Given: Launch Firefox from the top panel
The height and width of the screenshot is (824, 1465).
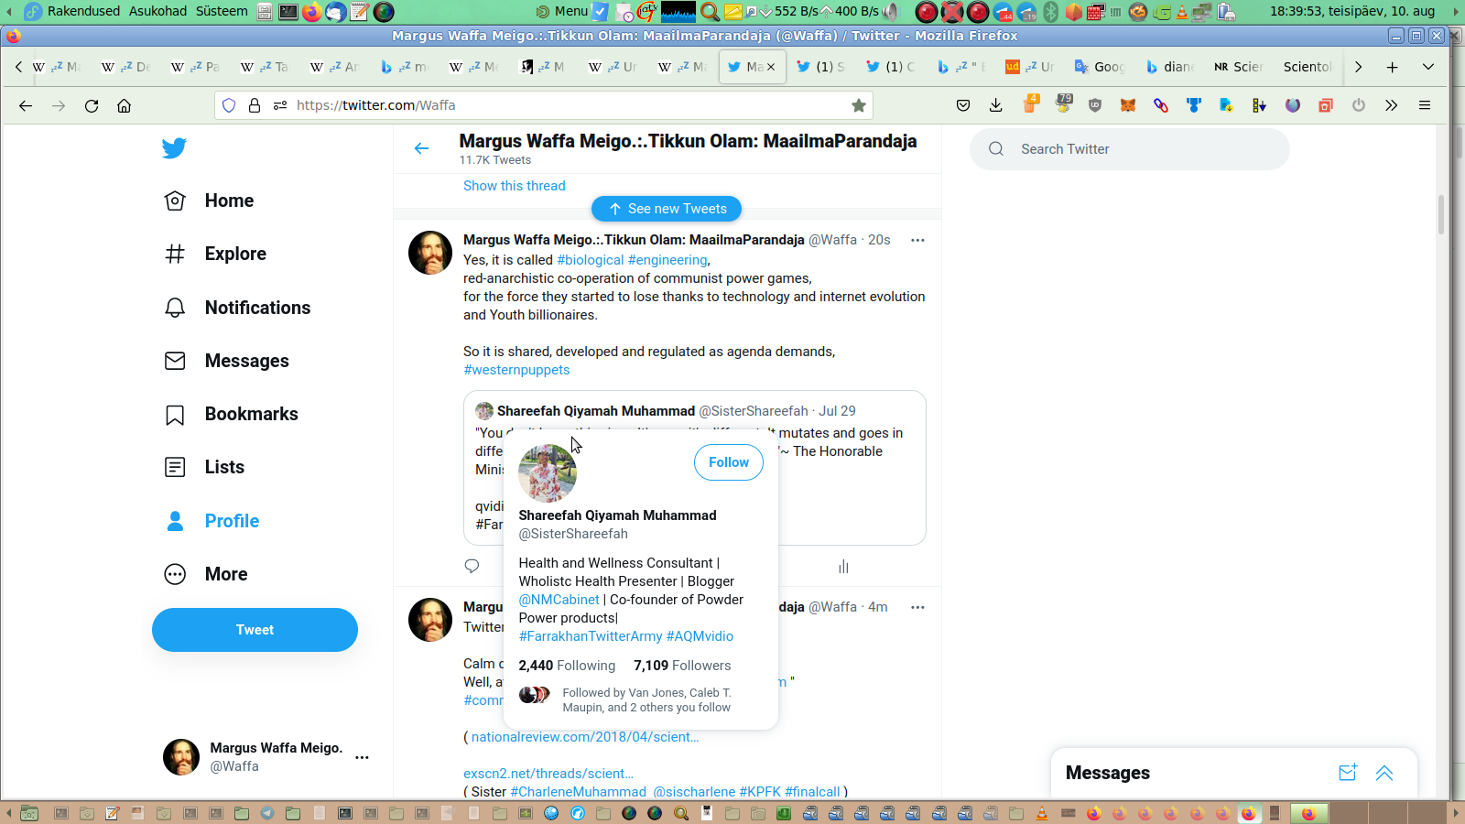Looking at the screenshot, I should point(312,11).
